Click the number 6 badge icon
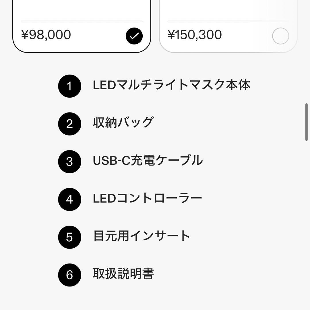This screenshot has width=310, height=310. coord(69,275)
